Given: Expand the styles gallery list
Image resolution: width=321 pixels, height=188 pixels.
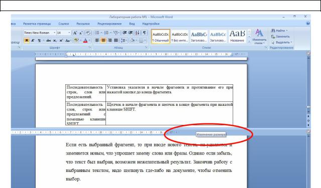Looking at the screenshot, I should coord(249,42).
